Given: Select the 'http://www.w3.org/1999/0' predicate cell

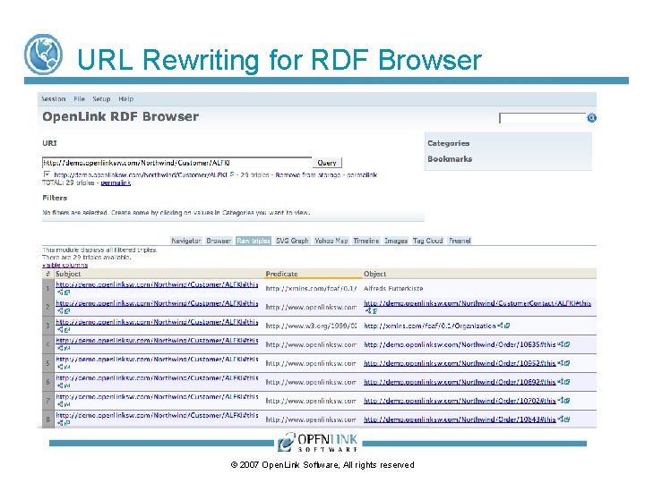Looking at the screenshot, I should (311, 326).
